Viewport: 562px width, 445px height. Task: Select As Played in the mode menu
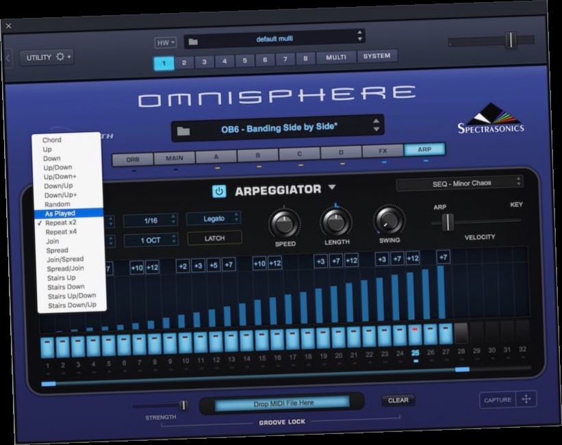click(x=69, y=214)
